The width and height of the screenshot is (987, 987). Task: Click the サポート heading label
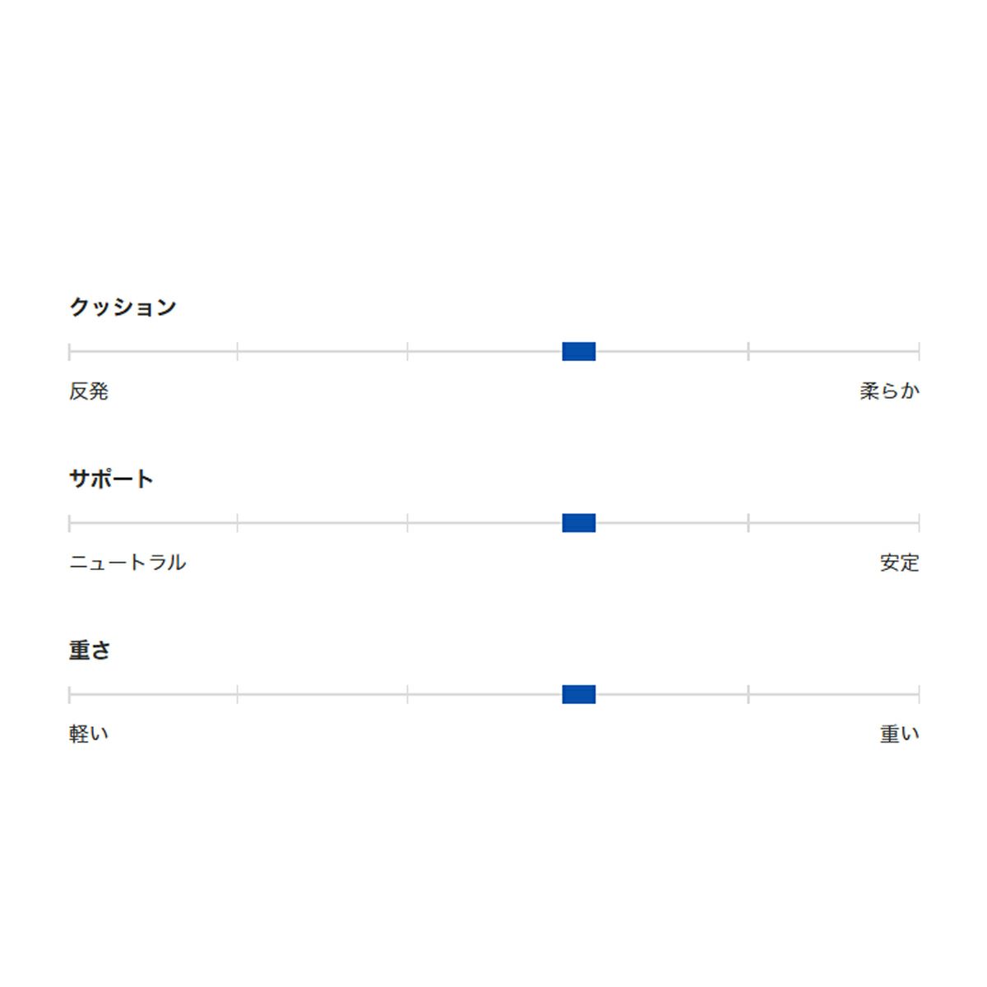111,479
